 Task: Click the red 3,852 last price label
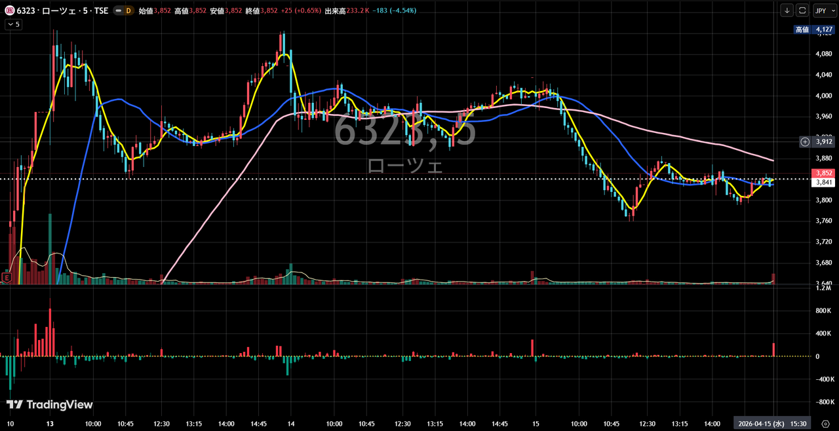(x=823, y=173)
